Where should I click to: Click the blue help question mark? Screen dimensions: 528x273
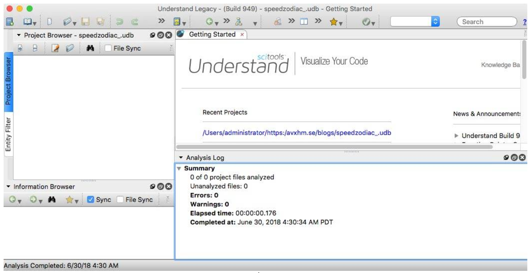click(525, 22)
